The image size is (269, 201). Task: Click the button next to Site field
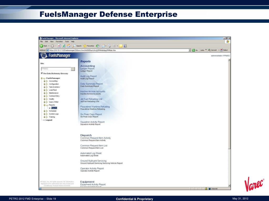[73, 69]
